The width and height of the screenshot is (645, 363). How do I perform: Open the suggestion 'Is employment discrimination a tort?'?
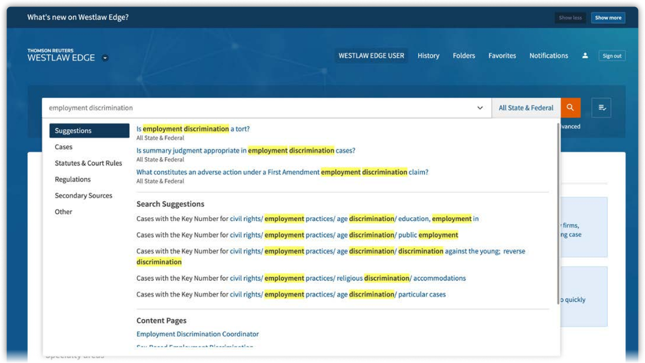pyautogui.click(x=193, y=129)
